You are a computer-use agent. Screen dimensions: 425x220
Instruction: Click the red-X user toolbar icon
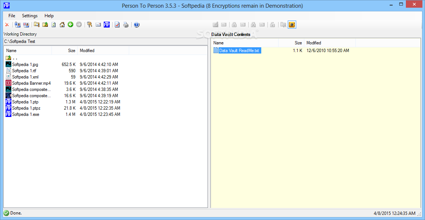click(x=26, y=25)
